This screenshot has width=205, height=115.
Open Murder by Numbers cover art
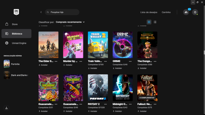coord(73,45)
